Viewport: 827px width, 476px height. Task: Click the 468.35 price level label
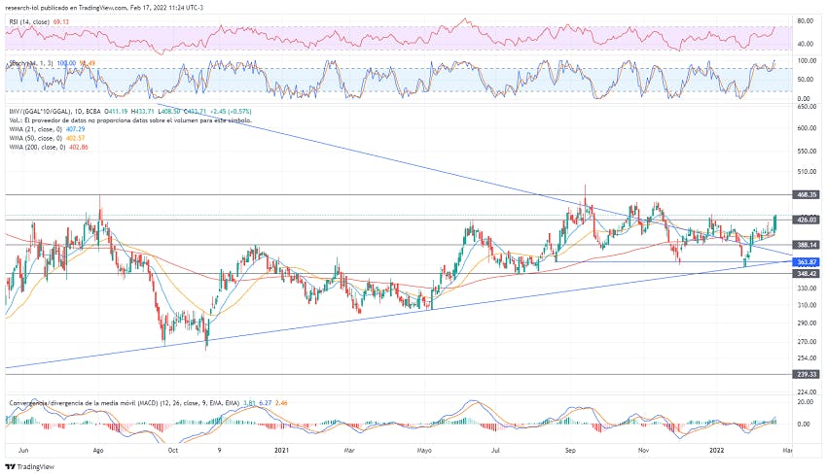[x=807, y=195]
